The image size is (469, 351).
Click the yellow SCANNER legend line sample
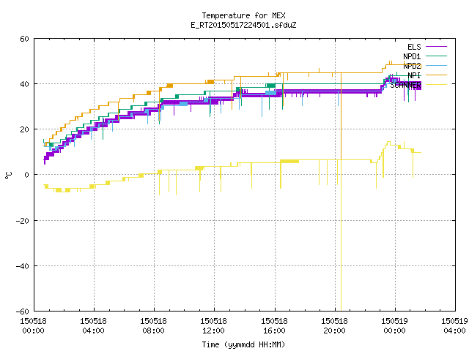point(436,85)
